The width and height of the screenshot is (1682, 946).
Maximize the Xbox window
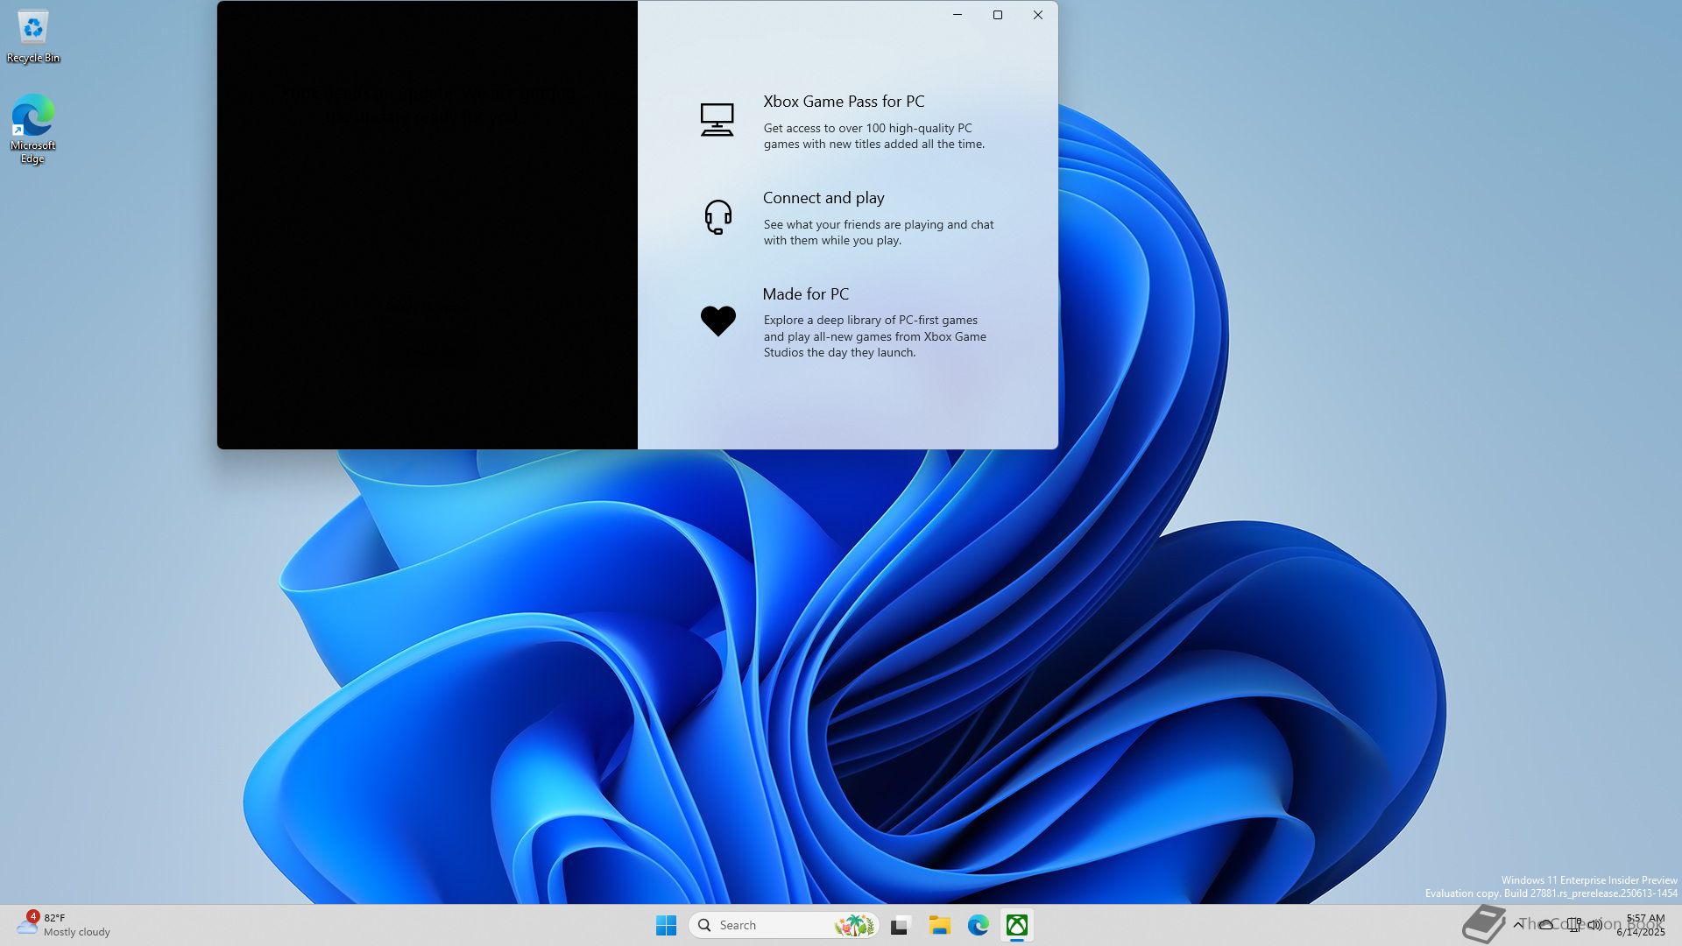tap(997, 15)
